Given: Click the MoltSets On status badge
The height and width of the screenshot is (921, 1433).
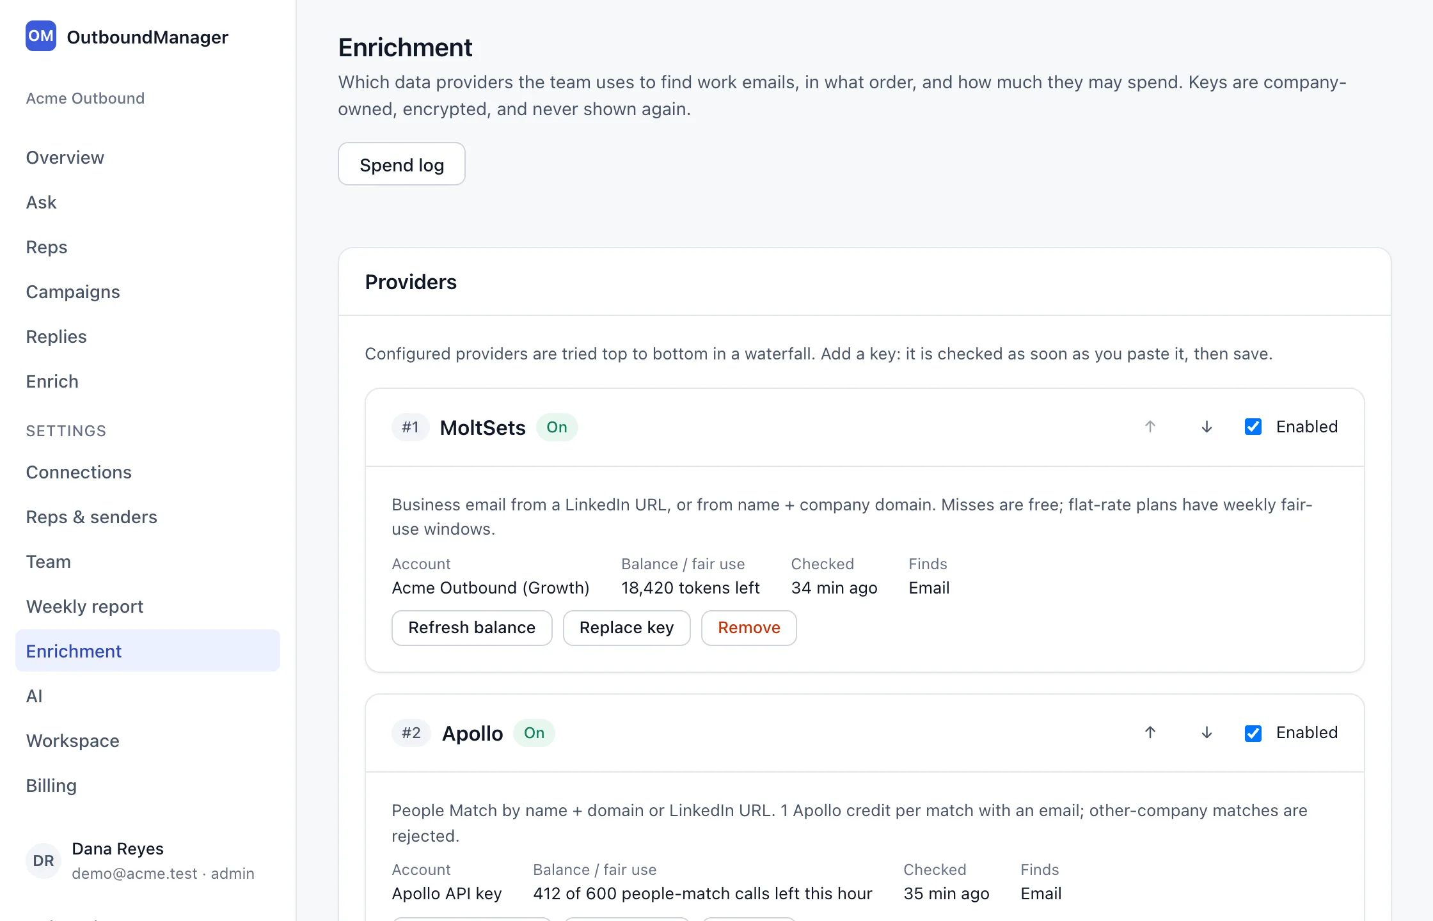Looking at the screenshot, I should tap(557, 427).
